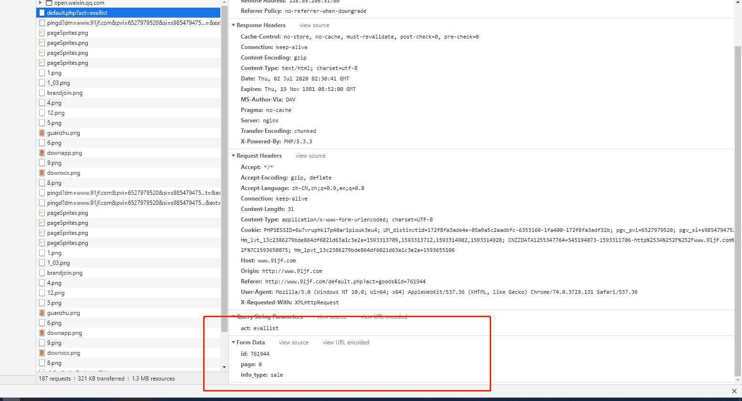Click the 'Server: nginx' header
Viewport: 742px width, 401px height.
pyautogui.click(x=259, y=120)
